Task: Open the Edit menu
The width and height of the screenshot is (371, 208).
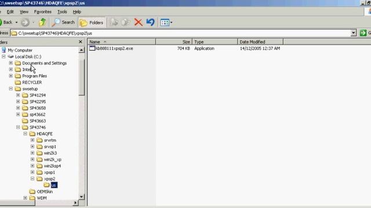Action: [x=10, y=12]
